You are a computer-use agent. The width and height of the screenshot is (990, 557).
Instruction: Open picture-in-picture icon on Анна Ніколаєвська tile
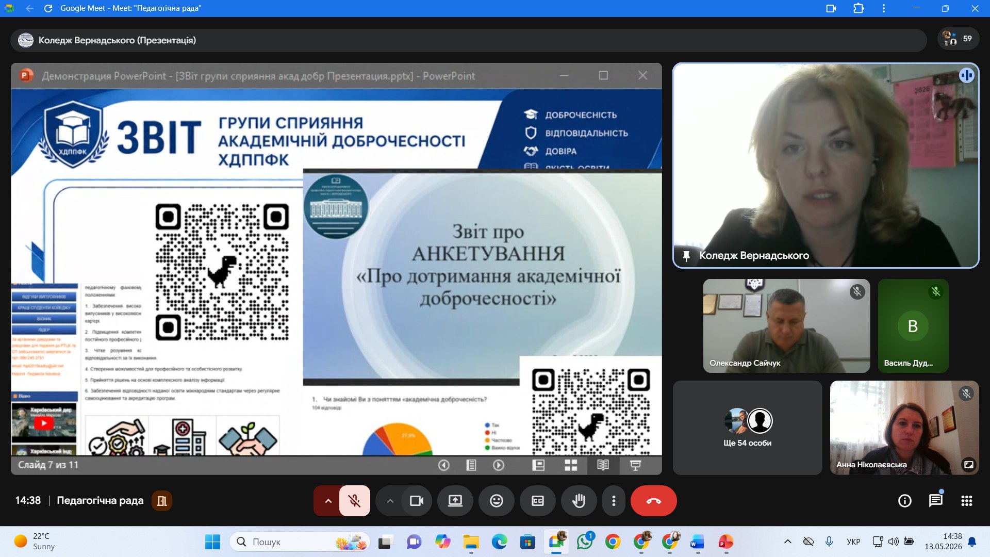point(969,465)
